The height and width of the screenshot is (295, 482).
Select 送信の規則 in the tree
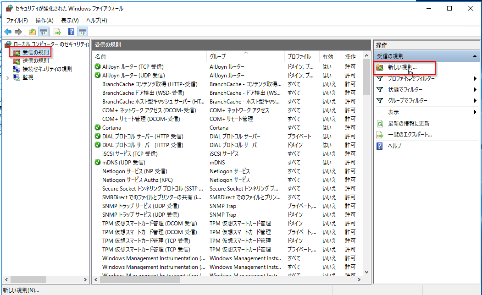(36, 61)
